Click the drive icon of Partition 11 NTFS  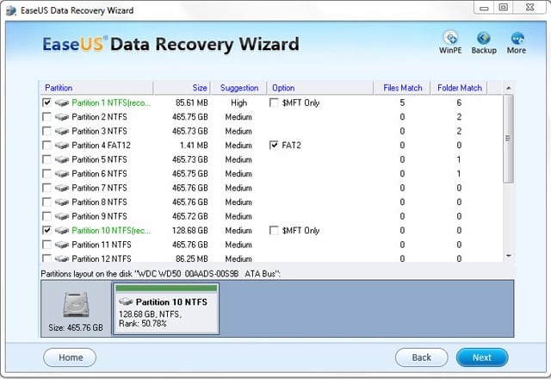click(62, 245)
